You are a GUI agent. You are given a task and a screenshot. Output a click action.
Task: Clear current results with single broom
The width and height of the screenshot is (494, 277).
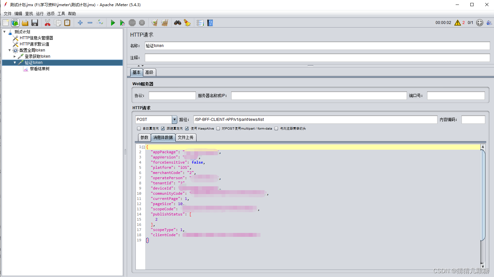tap(155, 23)
